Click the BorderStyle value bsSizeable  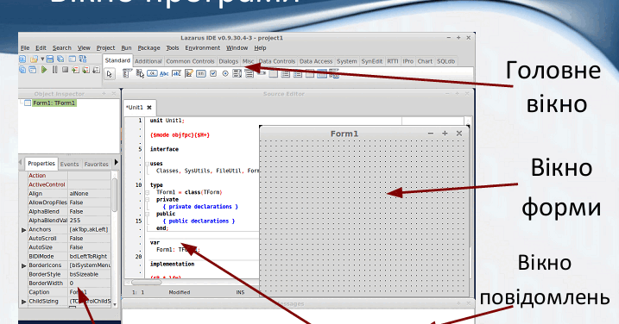[84, 274]
